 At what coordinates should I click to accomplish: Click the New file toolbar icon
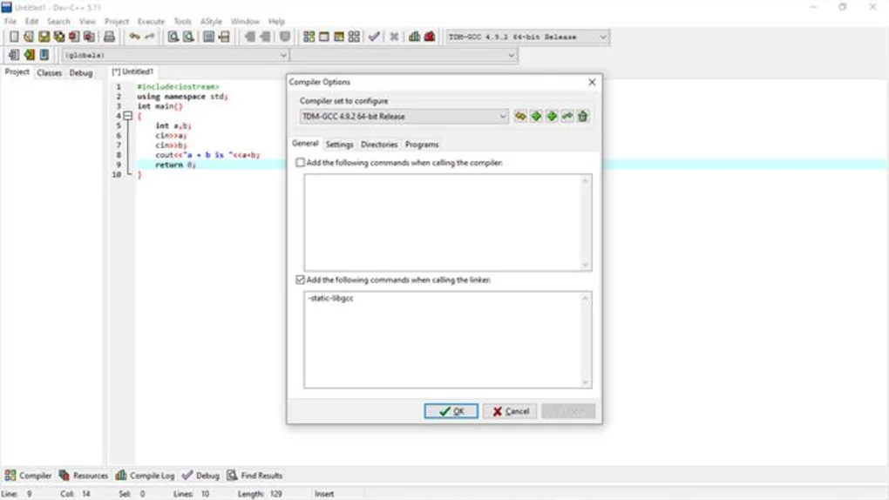[x=14, y=37]
